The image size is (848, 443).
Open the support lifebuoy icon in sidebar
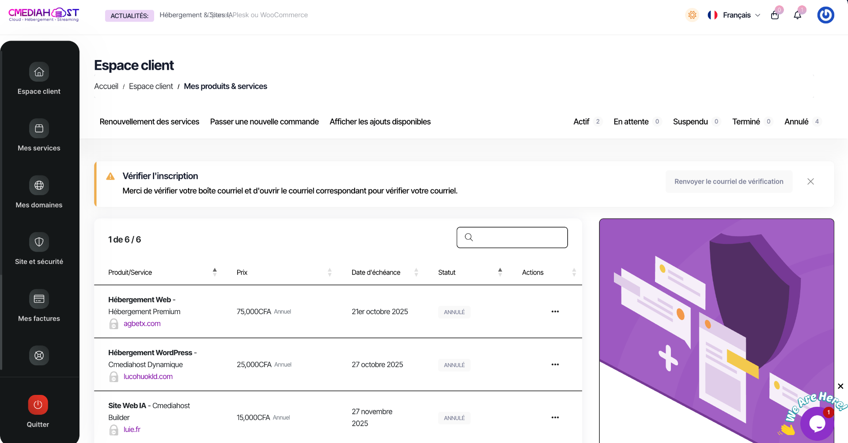[39, 356]
